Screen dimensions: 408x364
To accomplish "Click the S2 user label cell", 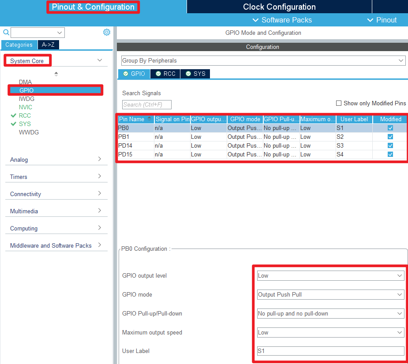I will pyautogui.click(x=354, y=137).
